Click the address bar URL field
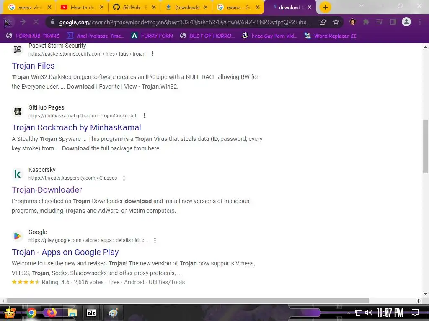 tap(185, 22)
